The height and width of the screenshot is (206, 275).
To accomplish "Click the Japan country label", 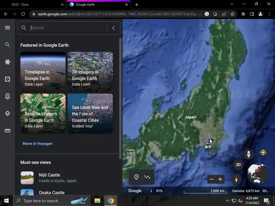I will tap(190, 117).
